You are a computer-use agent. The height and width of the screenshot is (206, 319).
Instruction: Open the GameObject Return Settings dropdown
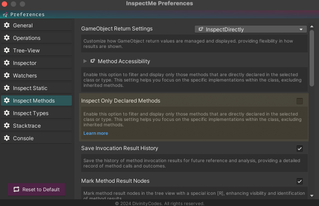point(251,29)
